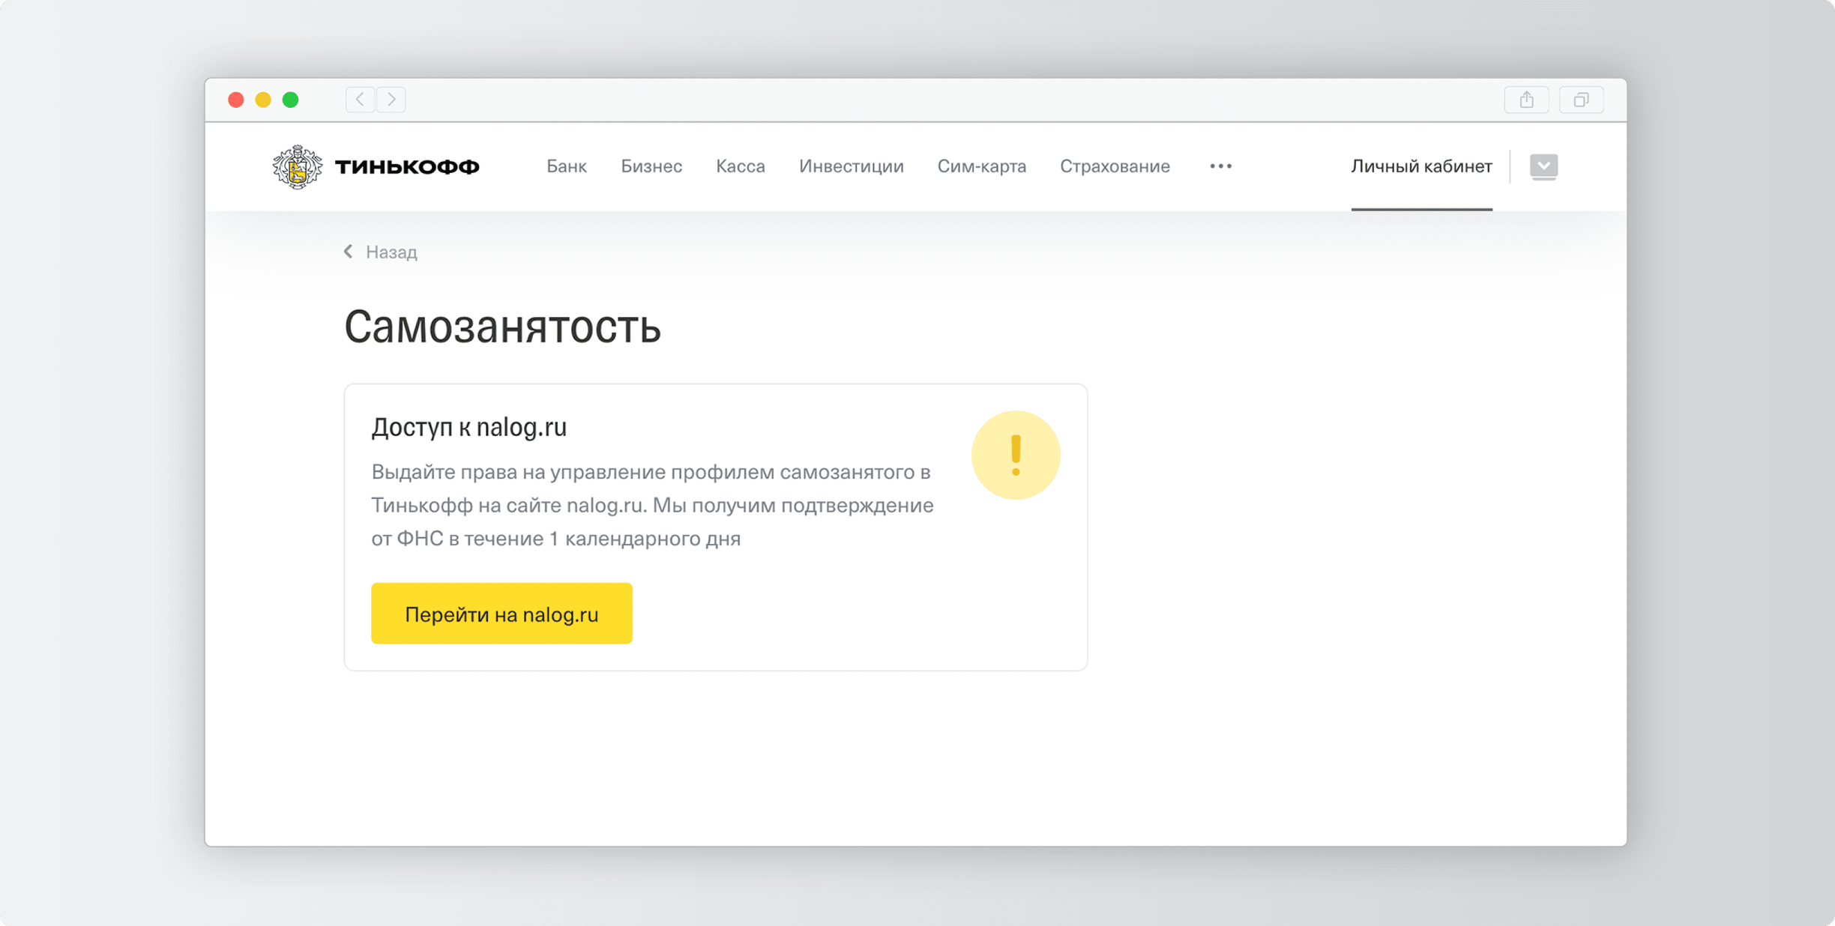
Task: Click the Tinkoff crest logo
Action: click(x=298, y=166)
